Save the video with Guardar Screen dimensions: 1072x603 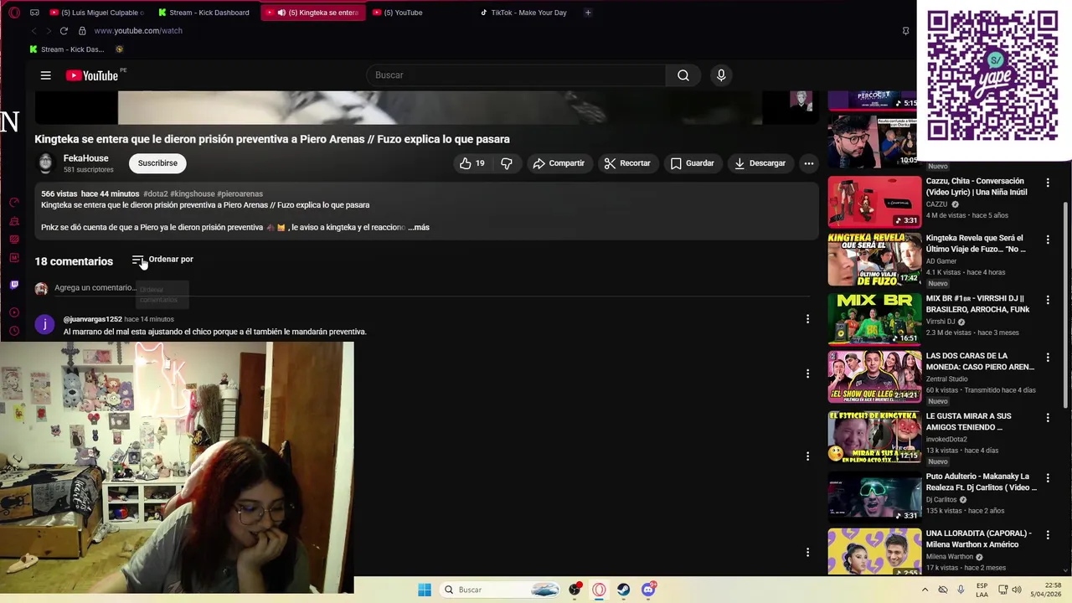click(x=692, y=163)
